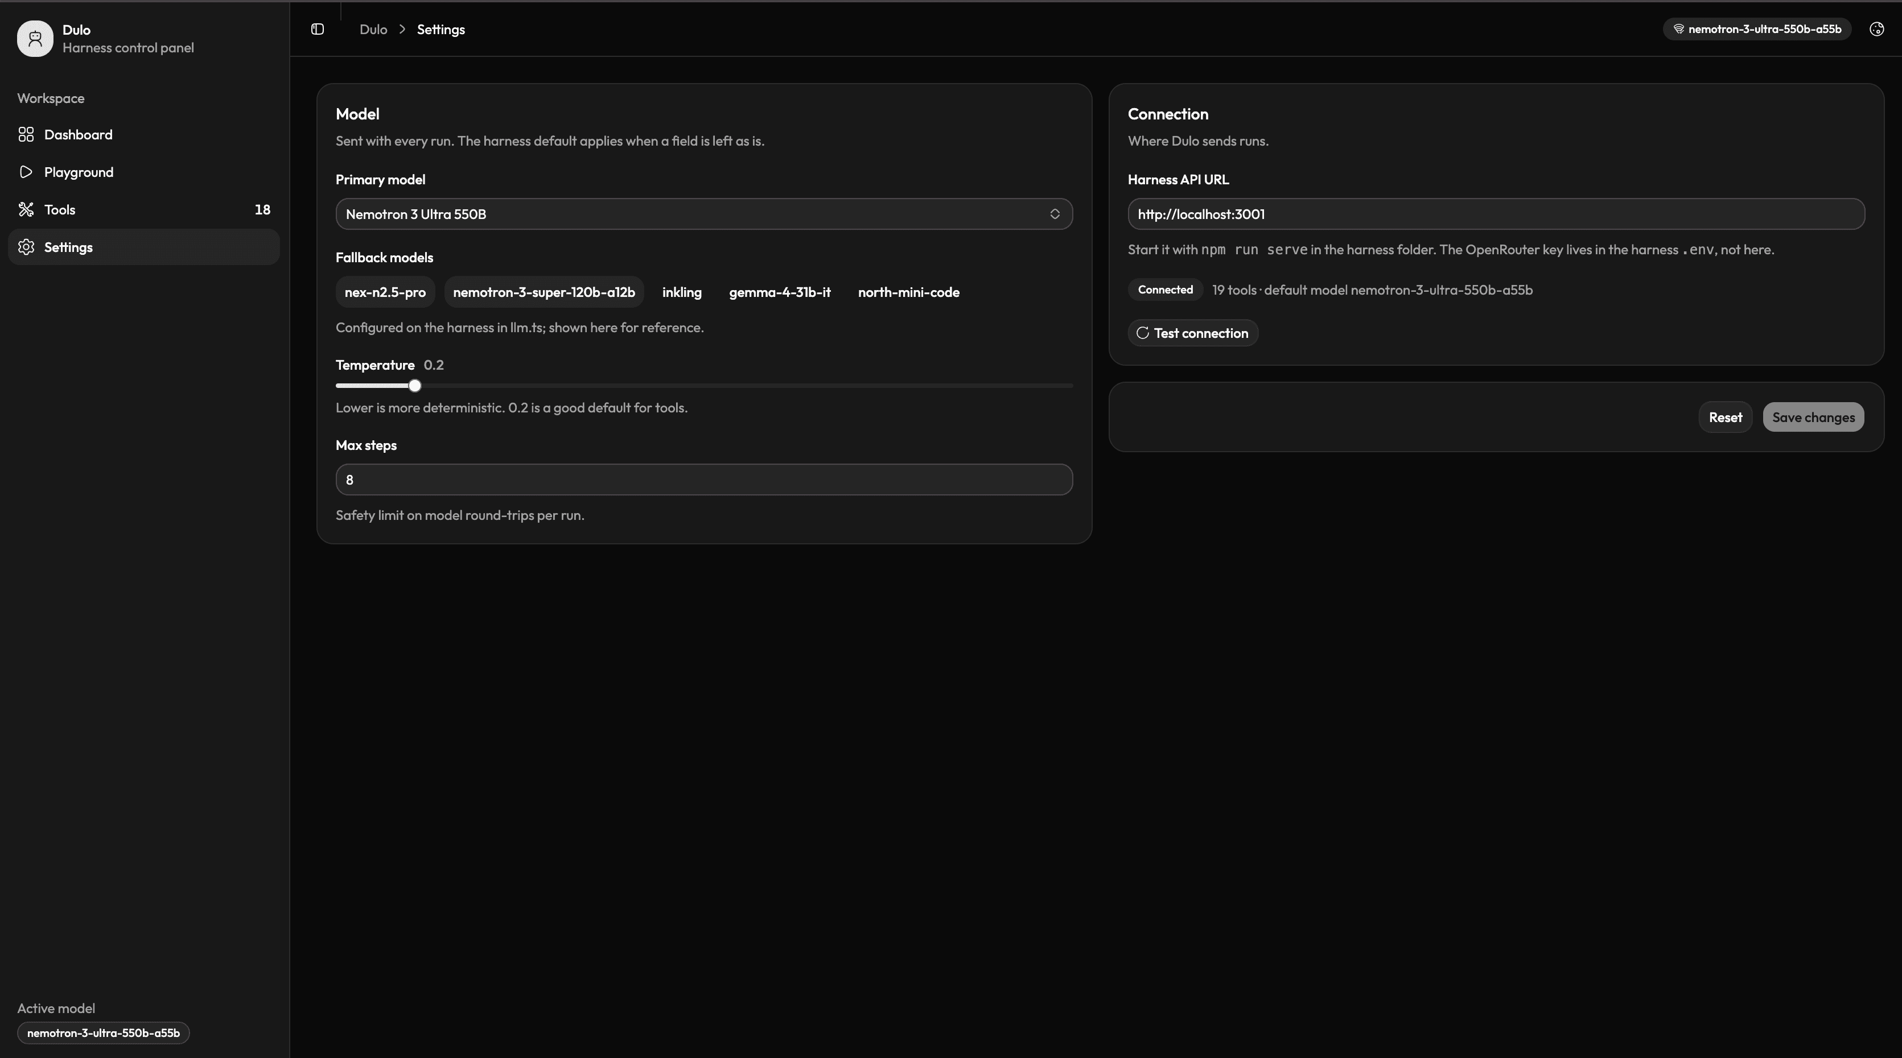
Task: Click the Max steps input field
Action: tap(703, 480)
